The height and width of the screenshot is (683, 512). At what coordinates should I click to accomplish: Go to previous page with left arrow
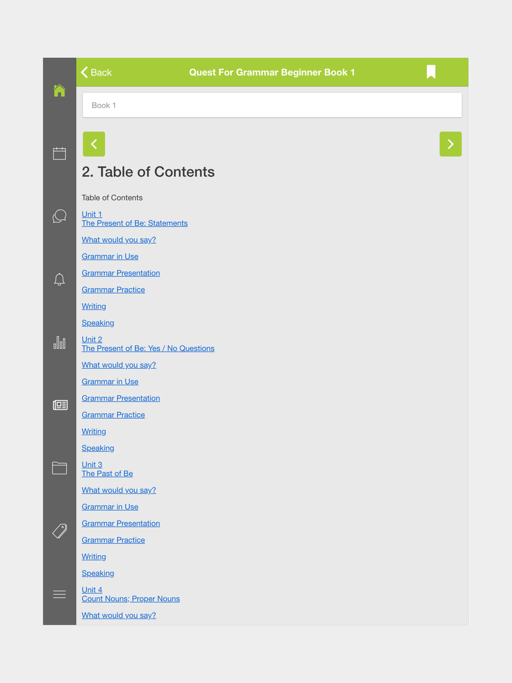(94, 144)
